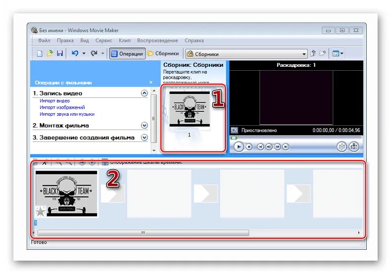Open the Сборники collection combo box
The image size is (391, 274).
[246, 54]
